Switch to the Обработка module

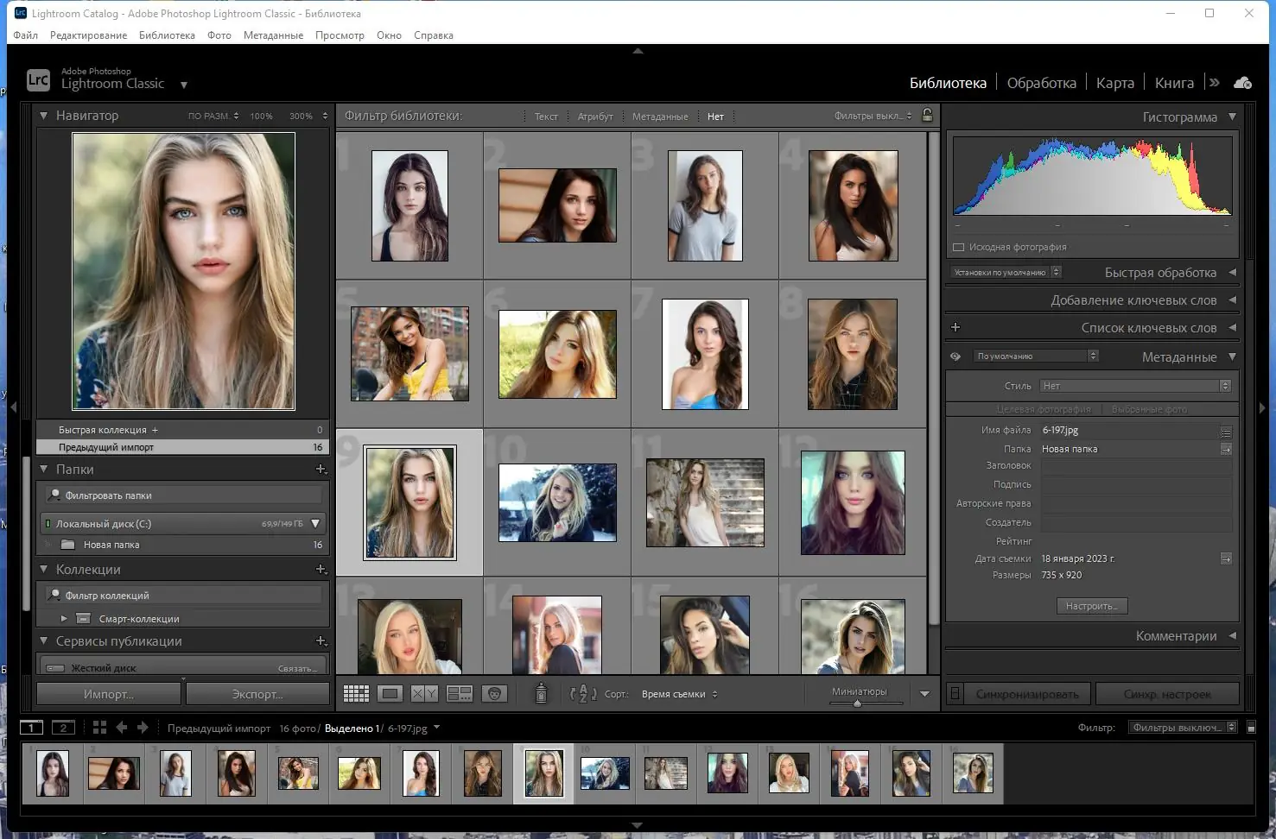[x=1042, y=83]
